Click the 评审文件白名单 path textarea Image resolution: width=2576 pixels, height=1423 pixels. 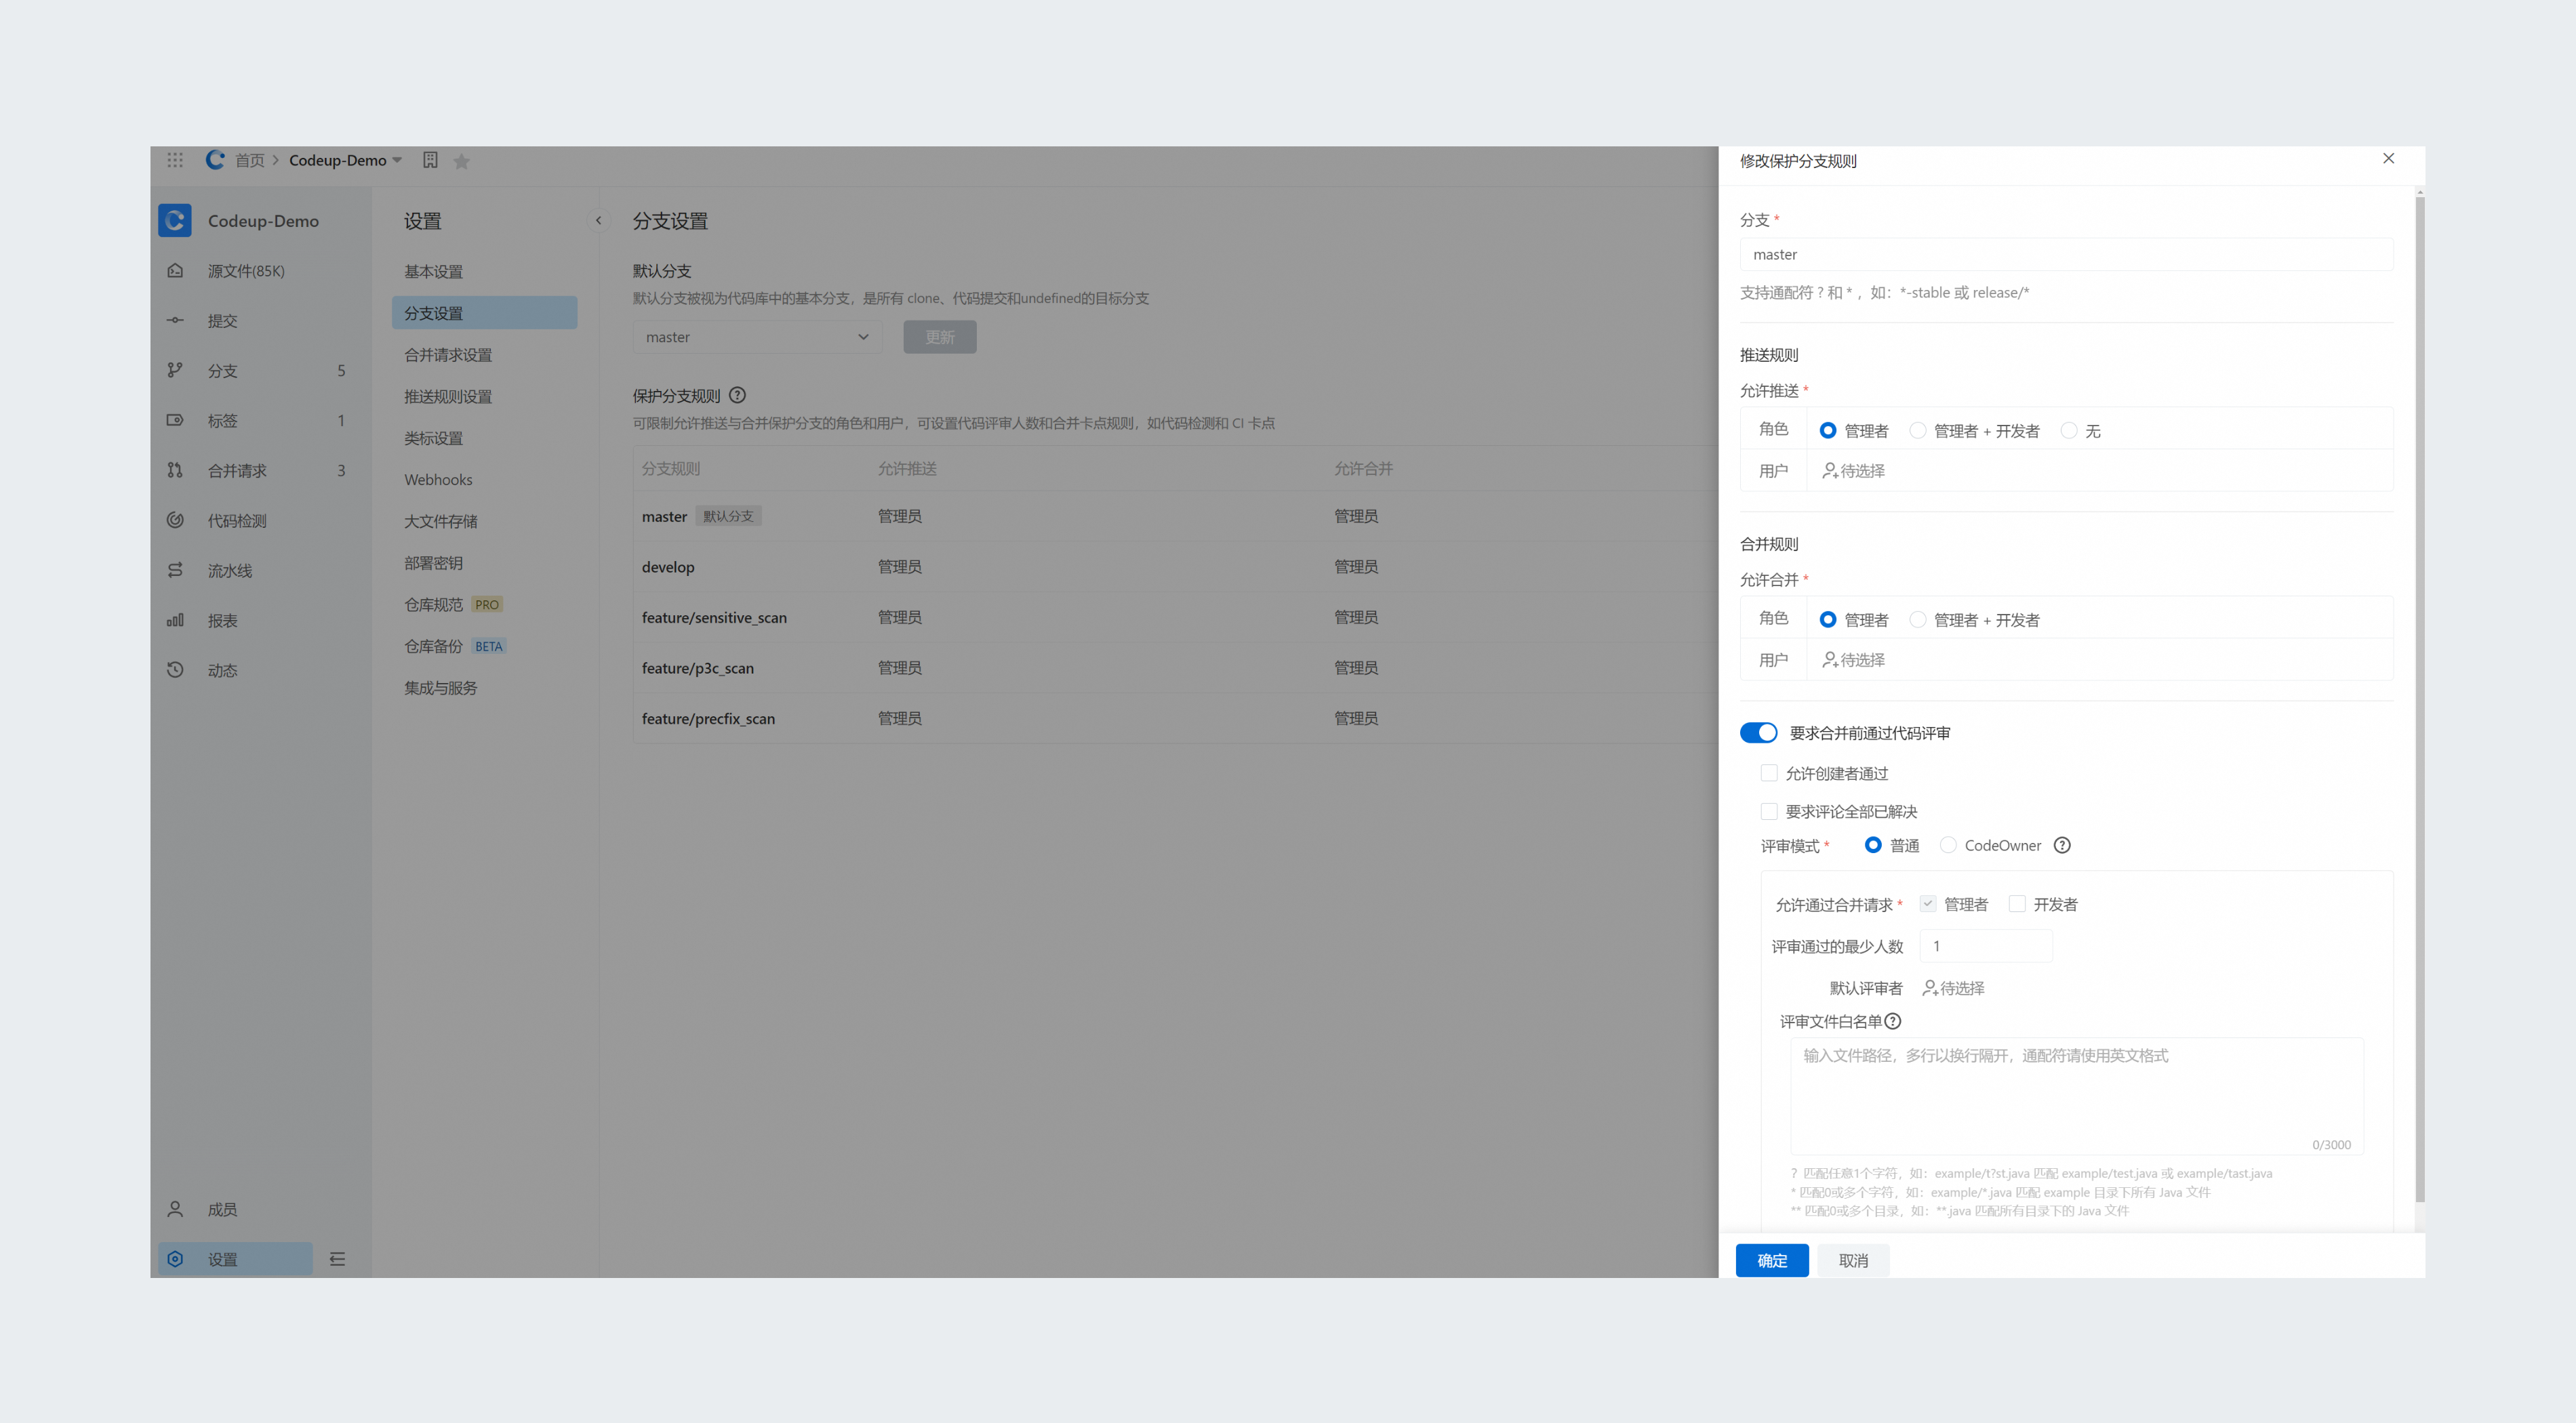[2076, 1096]
